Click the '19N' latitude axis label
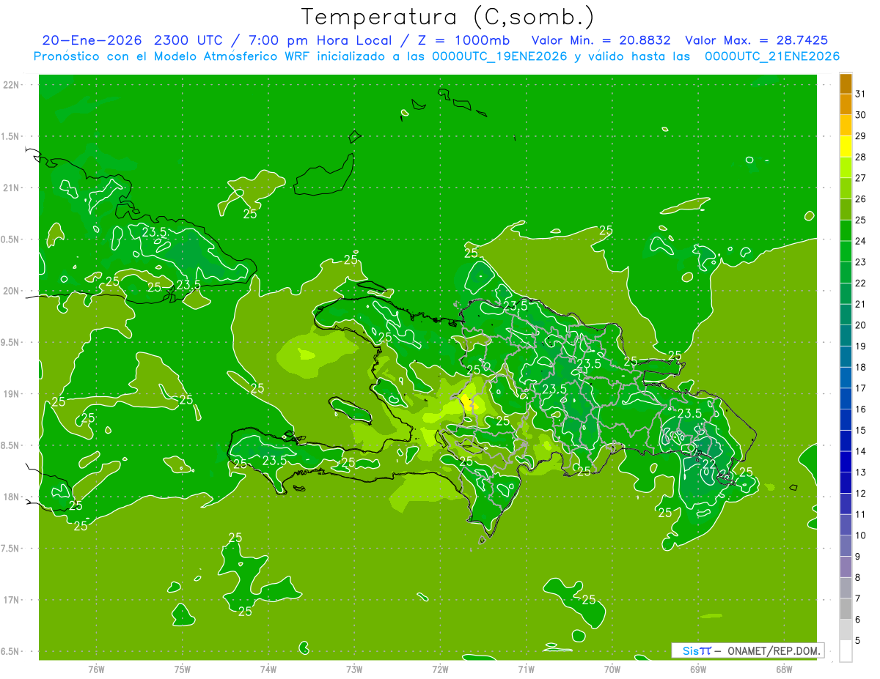This screenshot has height=679, width=880. (x=12, y=394)
